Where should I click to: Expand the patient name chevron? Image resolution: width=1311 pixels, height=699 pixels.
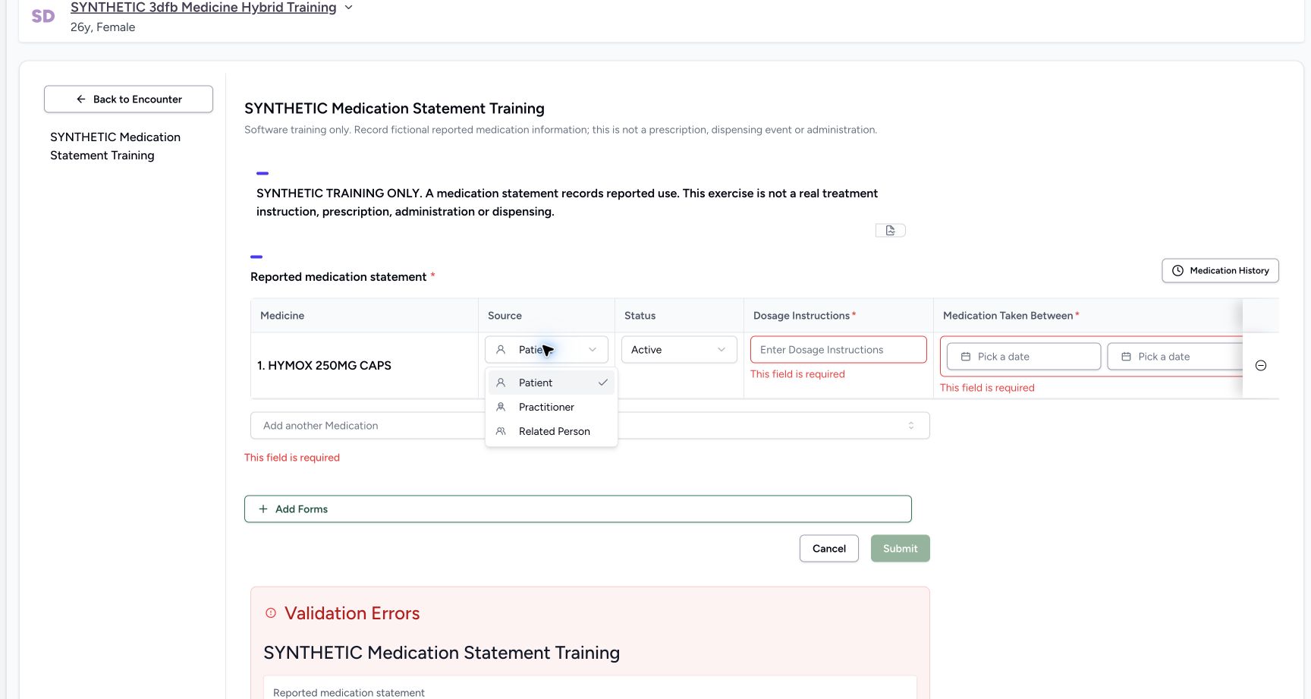point(349,8)
